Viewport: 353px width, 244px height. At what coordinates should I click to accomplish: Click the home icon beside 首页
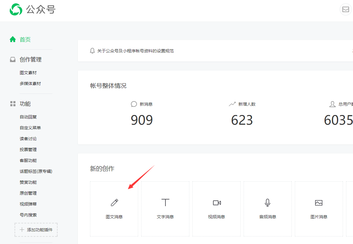pyautogui.click(x=12, y=39)
